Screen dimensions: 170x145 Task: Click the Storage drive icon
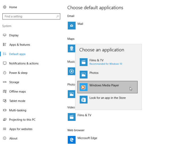(5, 82)
